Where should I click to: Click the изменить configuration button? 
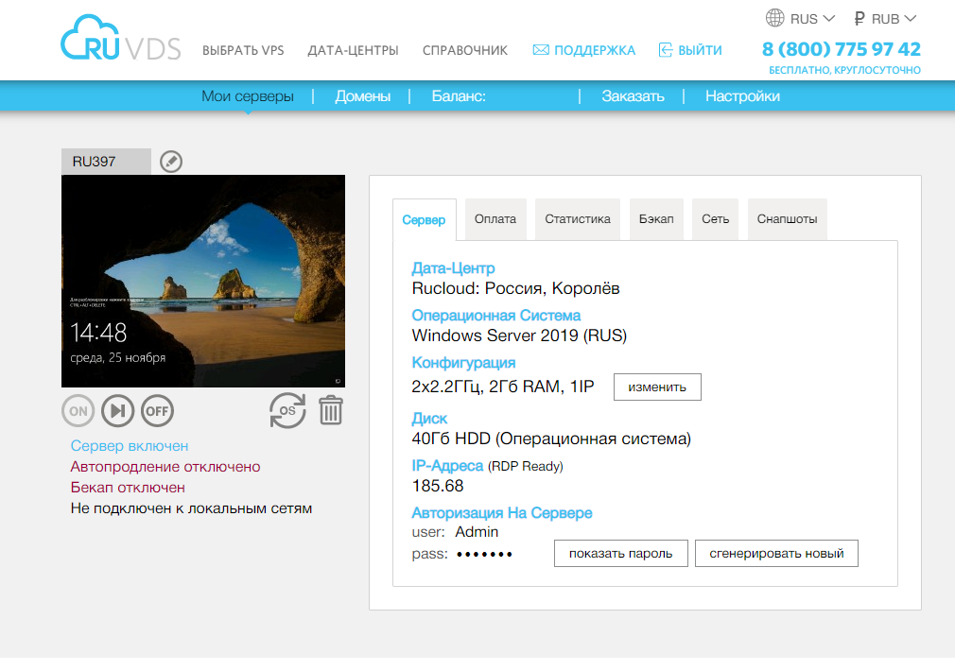tap(657, 387)
